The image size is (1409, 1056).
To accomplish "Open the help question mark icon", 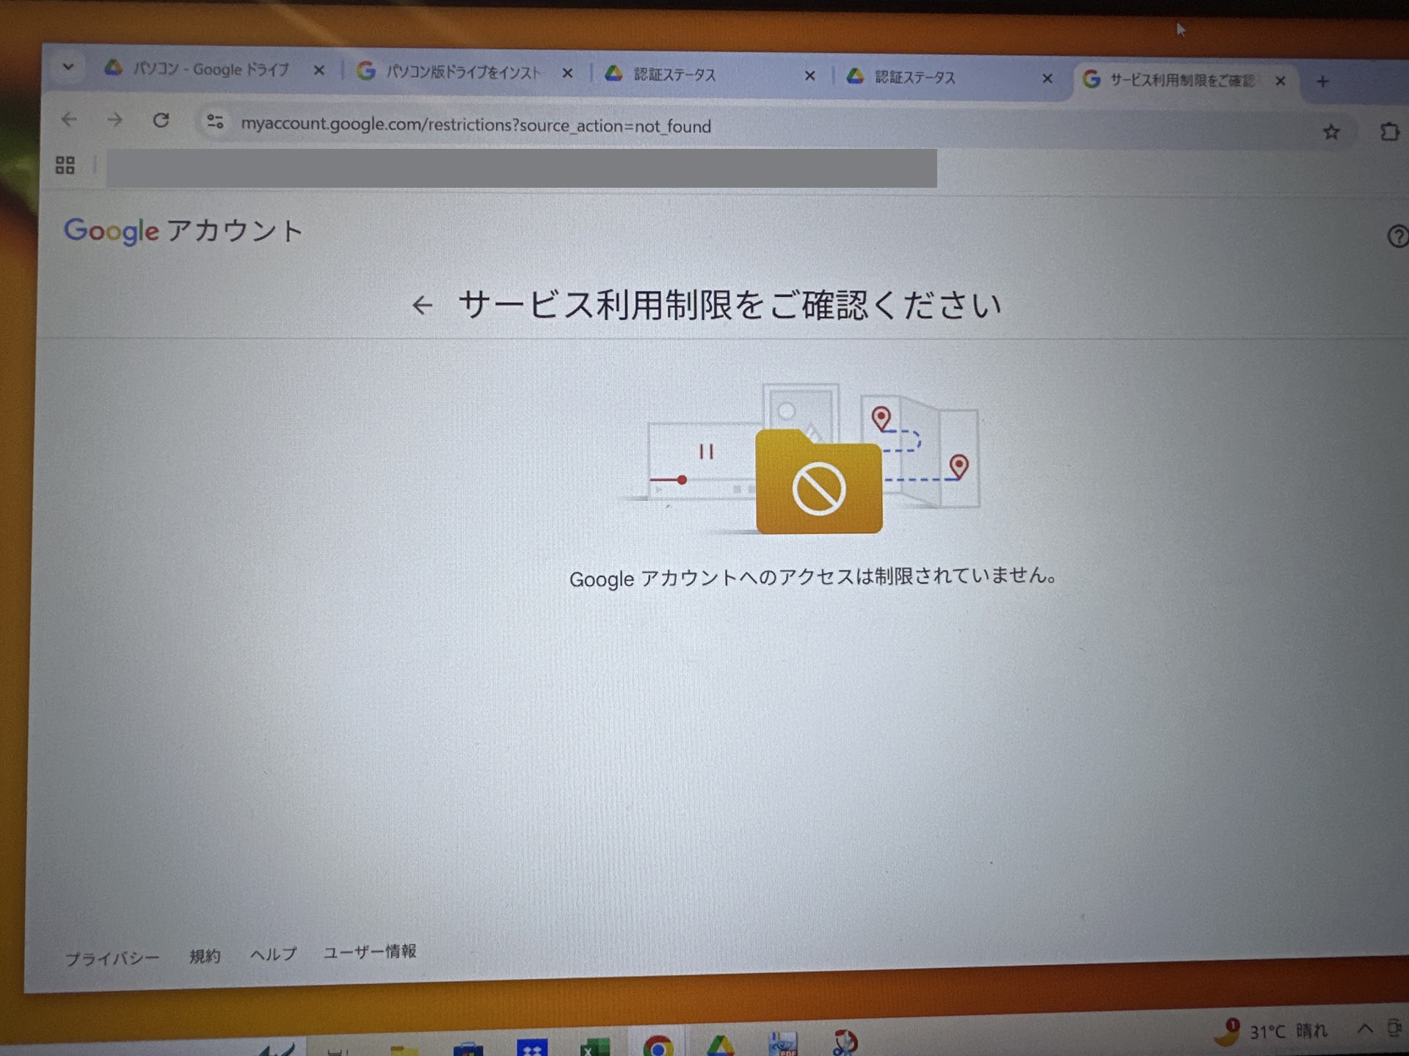I will [1398, 237].
